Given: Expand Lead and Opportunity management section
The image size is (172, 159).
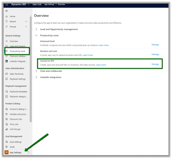Looking at the screenshot, I should pyautogui.click(x=36, y=29).
